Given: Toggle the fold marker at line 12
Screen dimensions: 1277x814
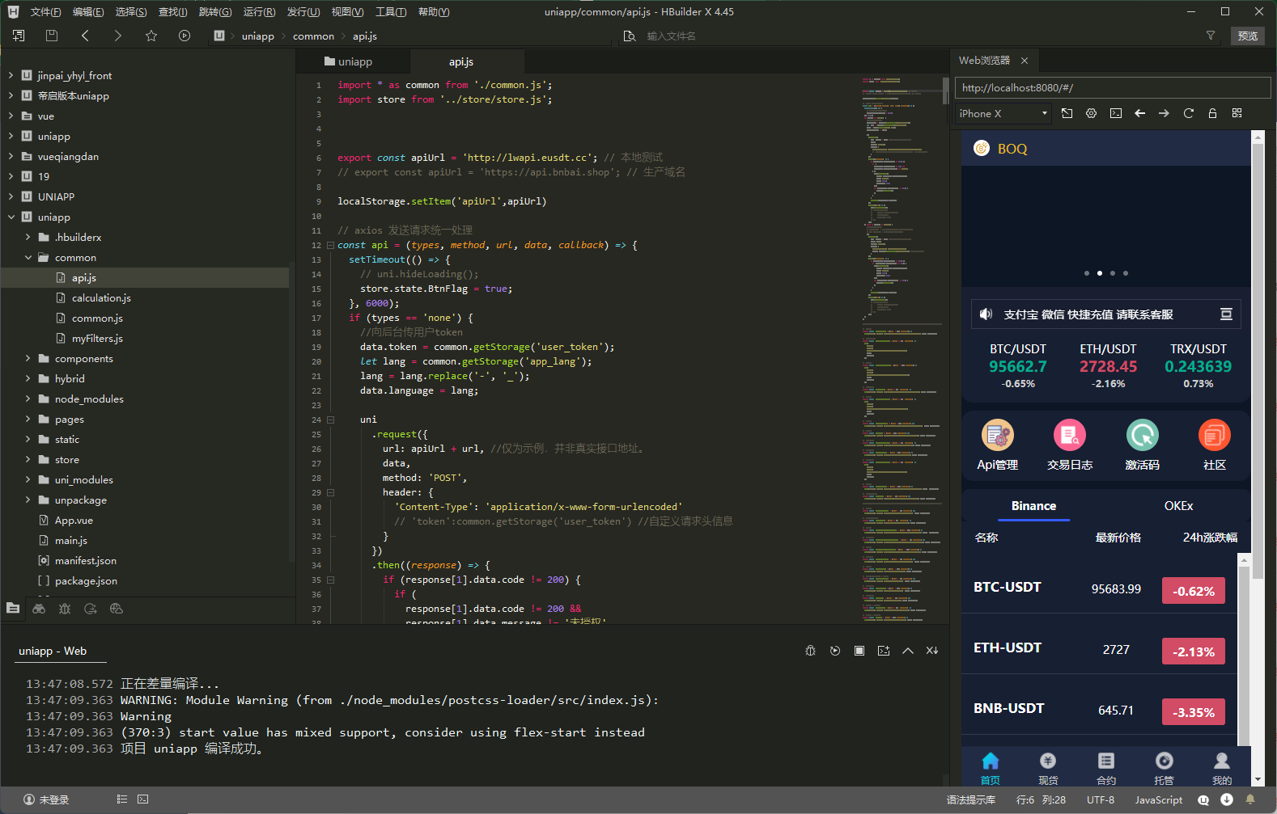Looking at the screenshot, I should tap(330, 245).
